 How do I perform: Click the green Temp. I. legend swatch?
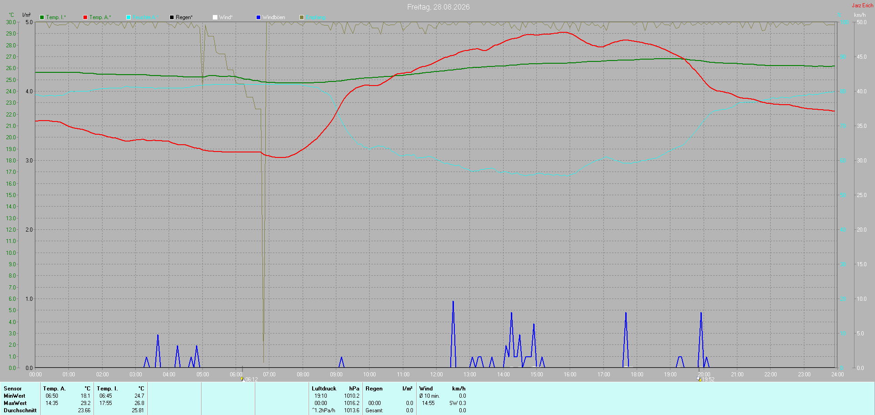[x=42, y=17]
